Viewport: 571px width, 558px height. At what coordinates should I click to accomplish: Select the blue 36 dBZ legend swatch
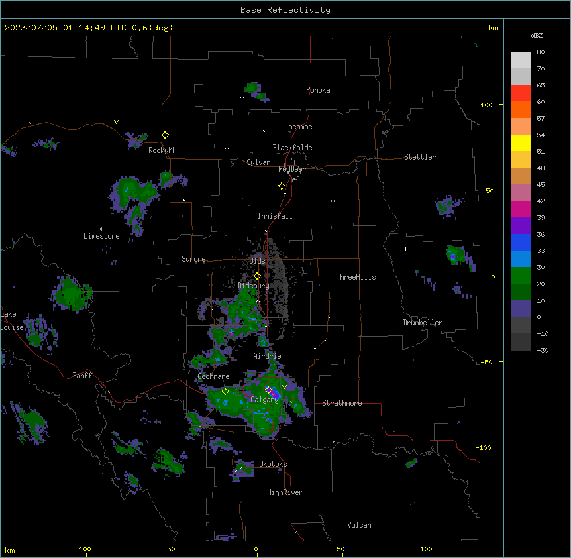point(521,242)
